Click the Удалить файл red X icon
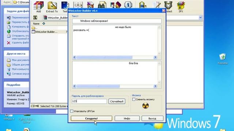Viewport: 234px width, 131px height. pos(9,43)
